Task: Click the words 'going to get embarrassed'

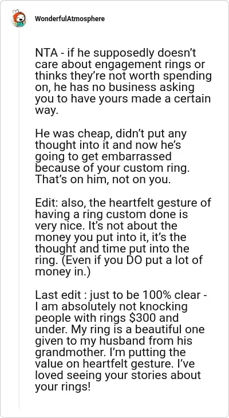Action: coord(103,156)
